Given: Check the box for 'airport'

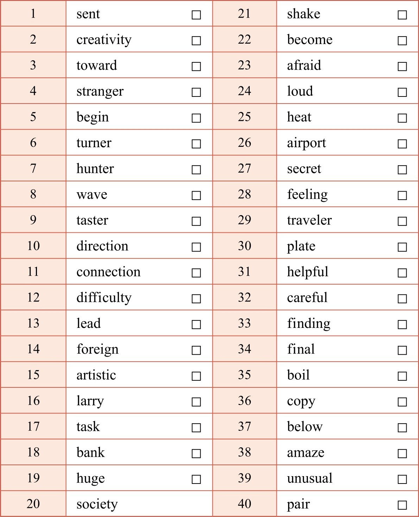Looking at the screenshot, I should point(402,144).
